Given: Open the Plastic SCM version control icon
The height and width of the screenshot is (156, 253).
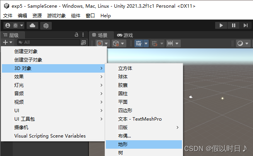Looking at the screenshot, I should [x=46, y=26].
